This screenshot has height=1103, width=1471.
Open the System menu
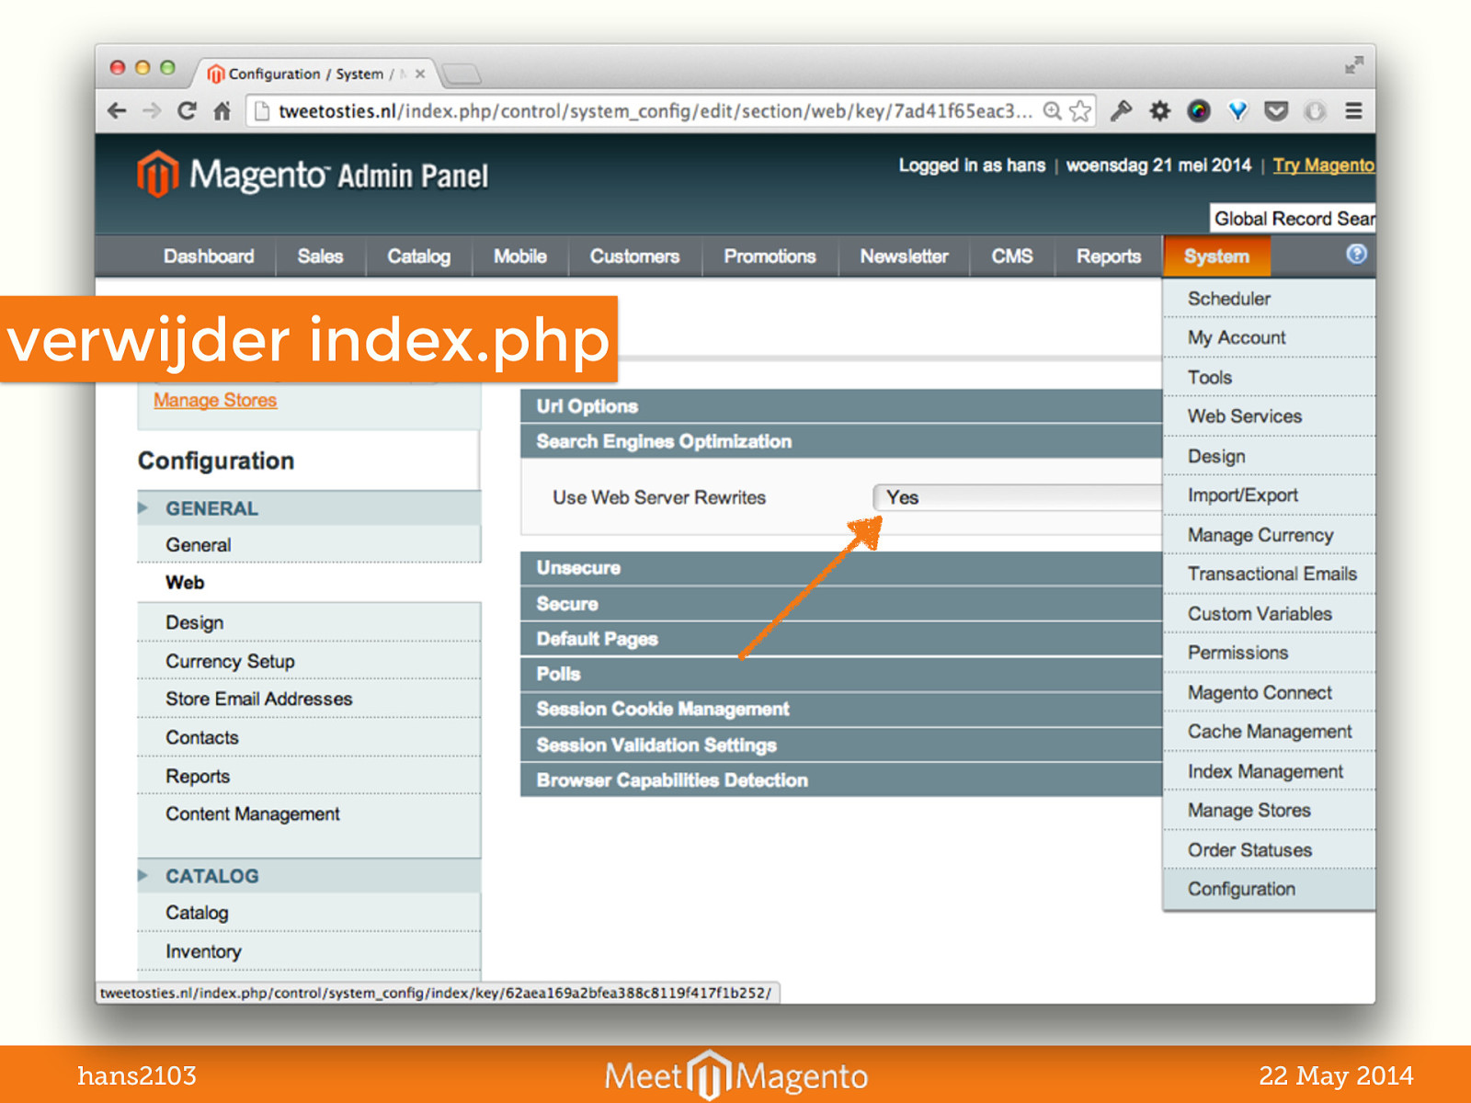click(x=1216, y=256)
